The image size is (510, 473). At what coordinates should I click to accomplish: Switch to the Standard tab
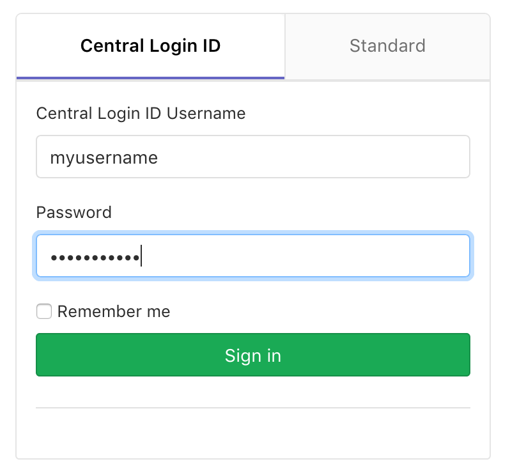(x=387, y=46)
